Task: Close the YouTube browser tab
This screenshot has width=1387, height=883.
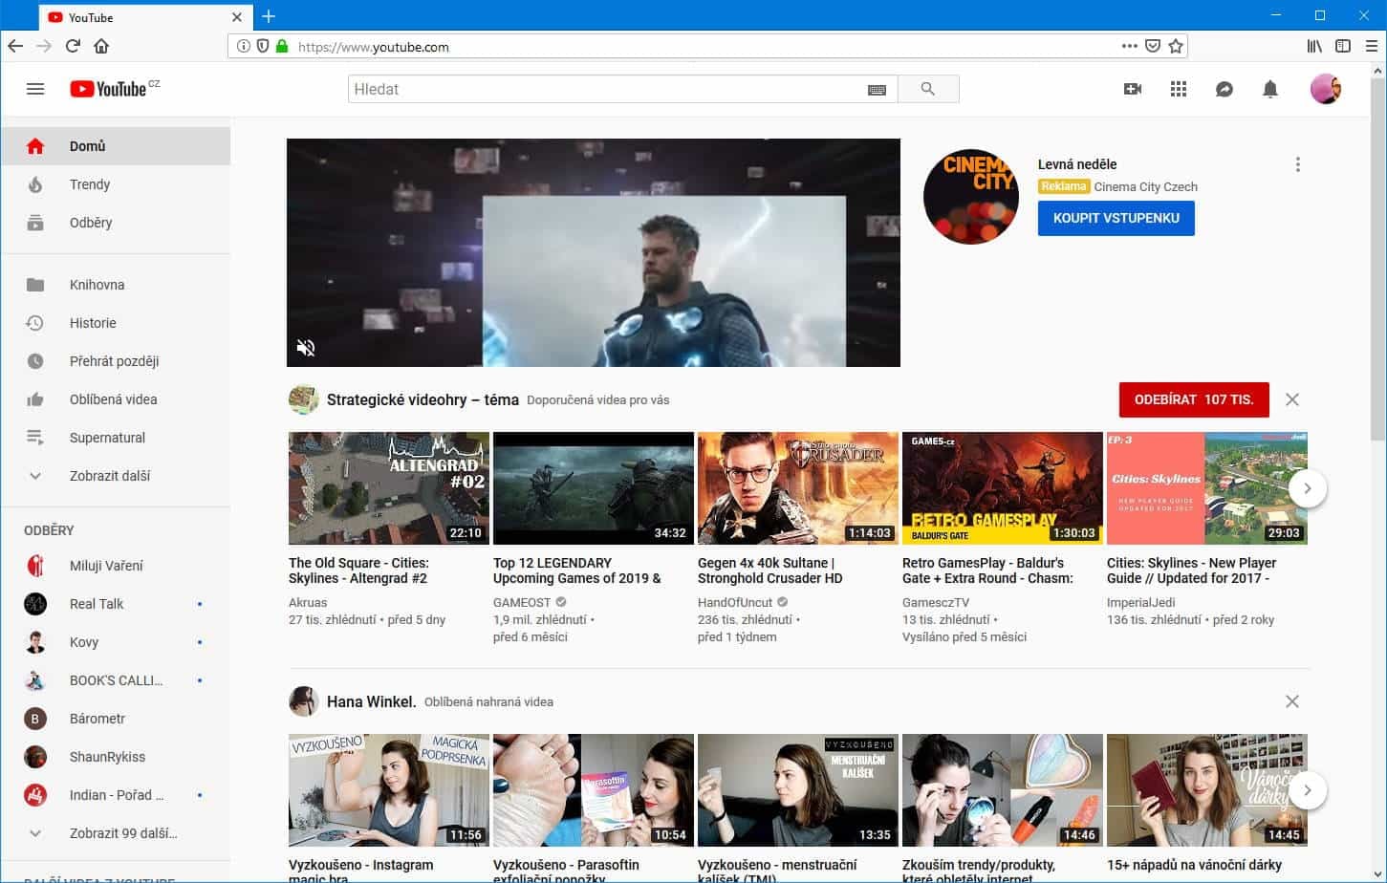Action: [x=238, y=17]
